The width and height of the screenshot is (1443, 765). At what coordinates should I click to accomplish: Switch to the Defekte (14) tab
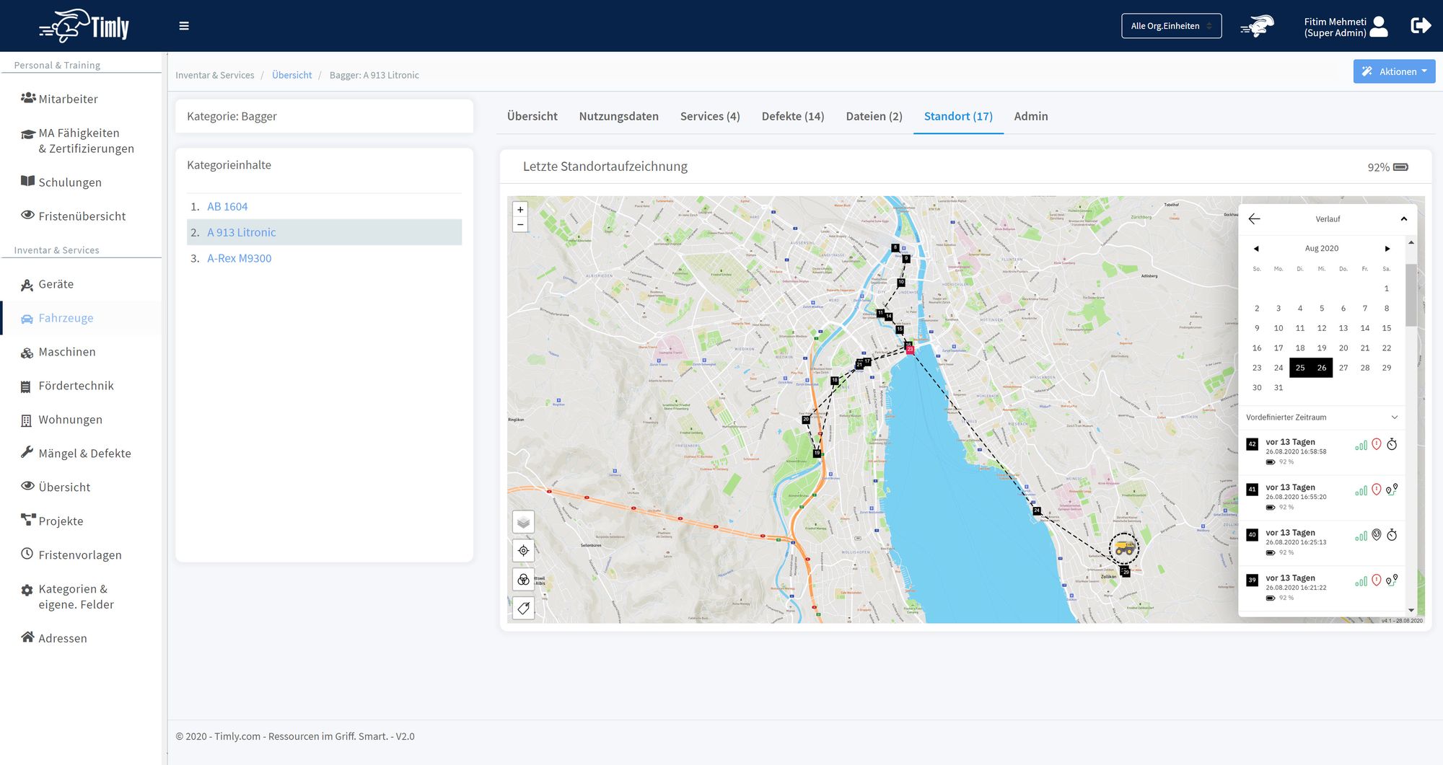click(x=792, y=116)
